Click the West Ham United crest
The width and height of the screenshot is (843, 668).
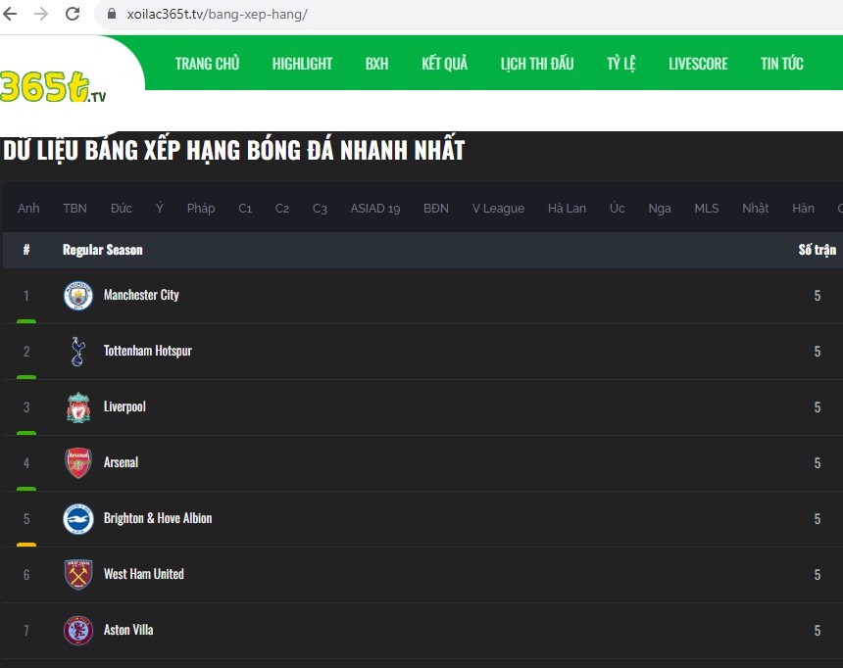tap(78, 575)
